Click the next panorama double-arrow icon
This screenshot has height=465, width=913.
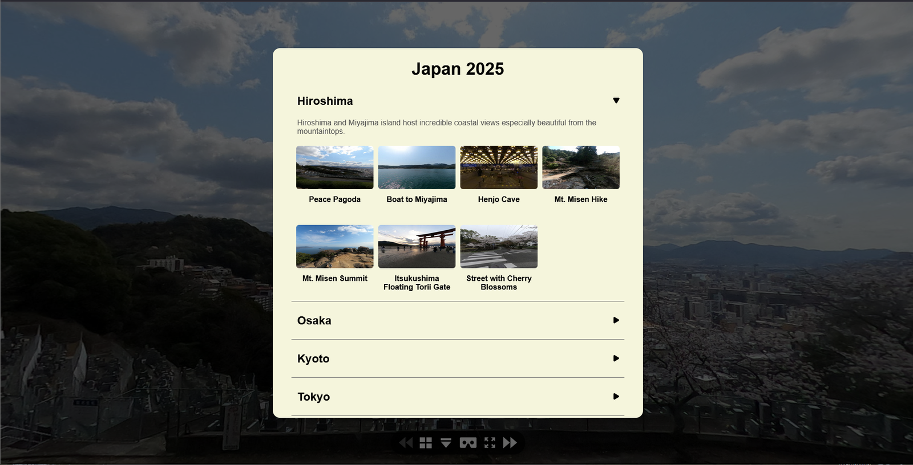(x=510, y=443)
